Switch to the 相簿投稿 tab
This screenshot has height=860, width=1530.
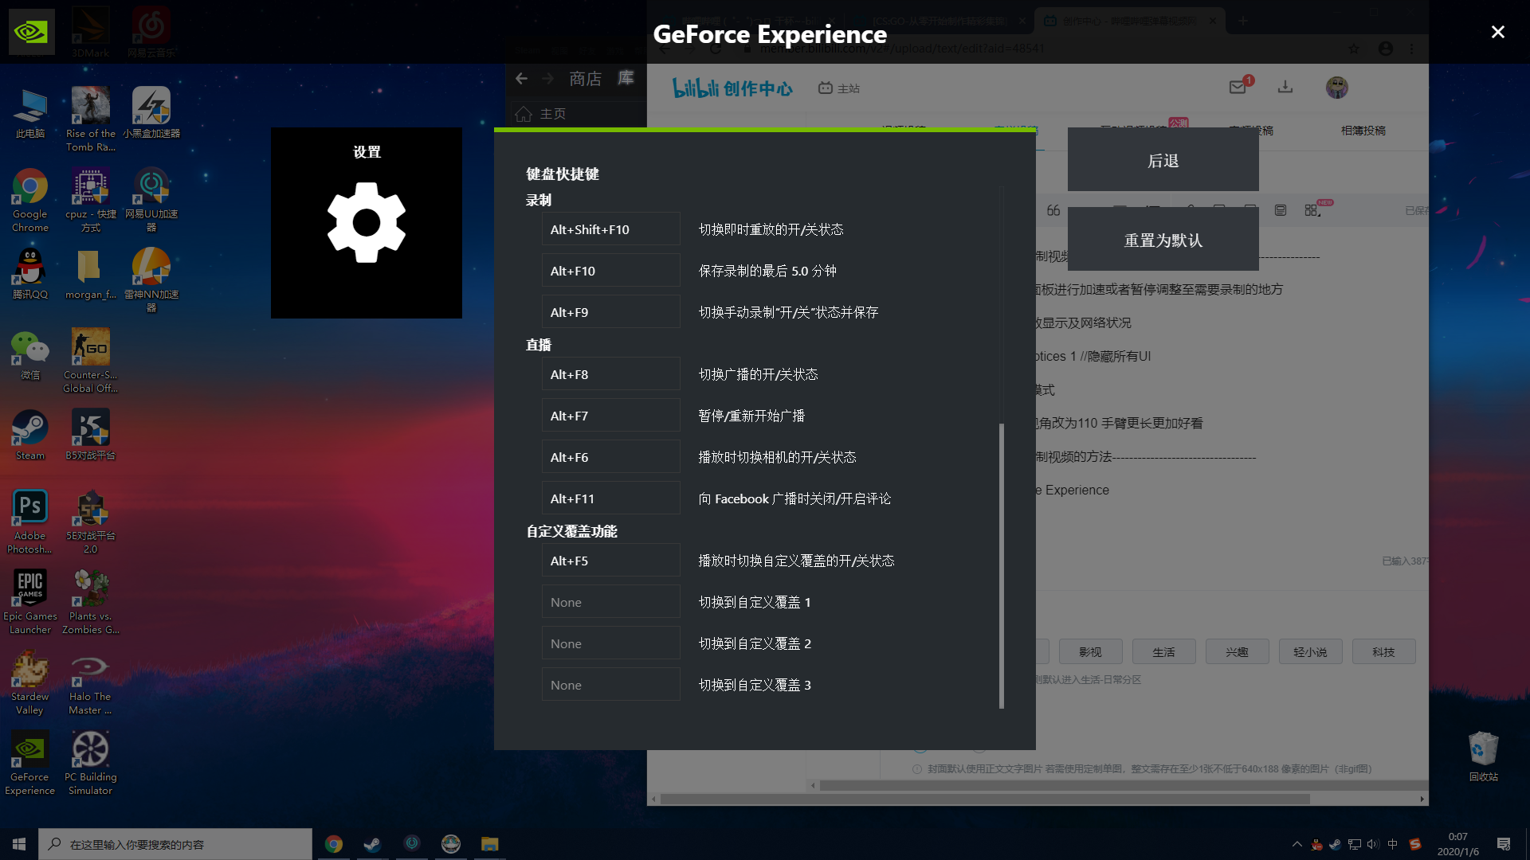(1363, 131)
